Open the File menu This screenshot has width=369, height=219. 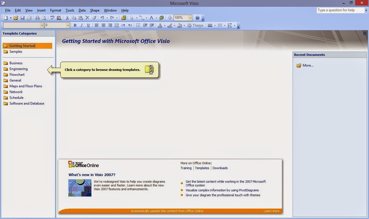coord(8,10)
